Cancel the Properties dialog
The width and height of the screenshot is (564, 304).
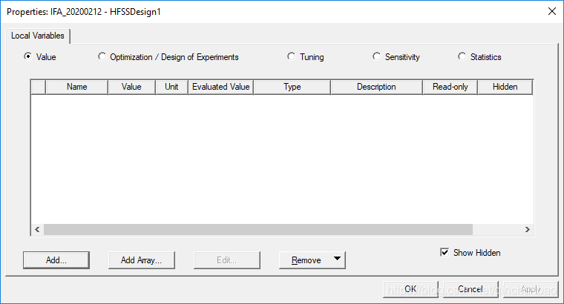(470, 289)
